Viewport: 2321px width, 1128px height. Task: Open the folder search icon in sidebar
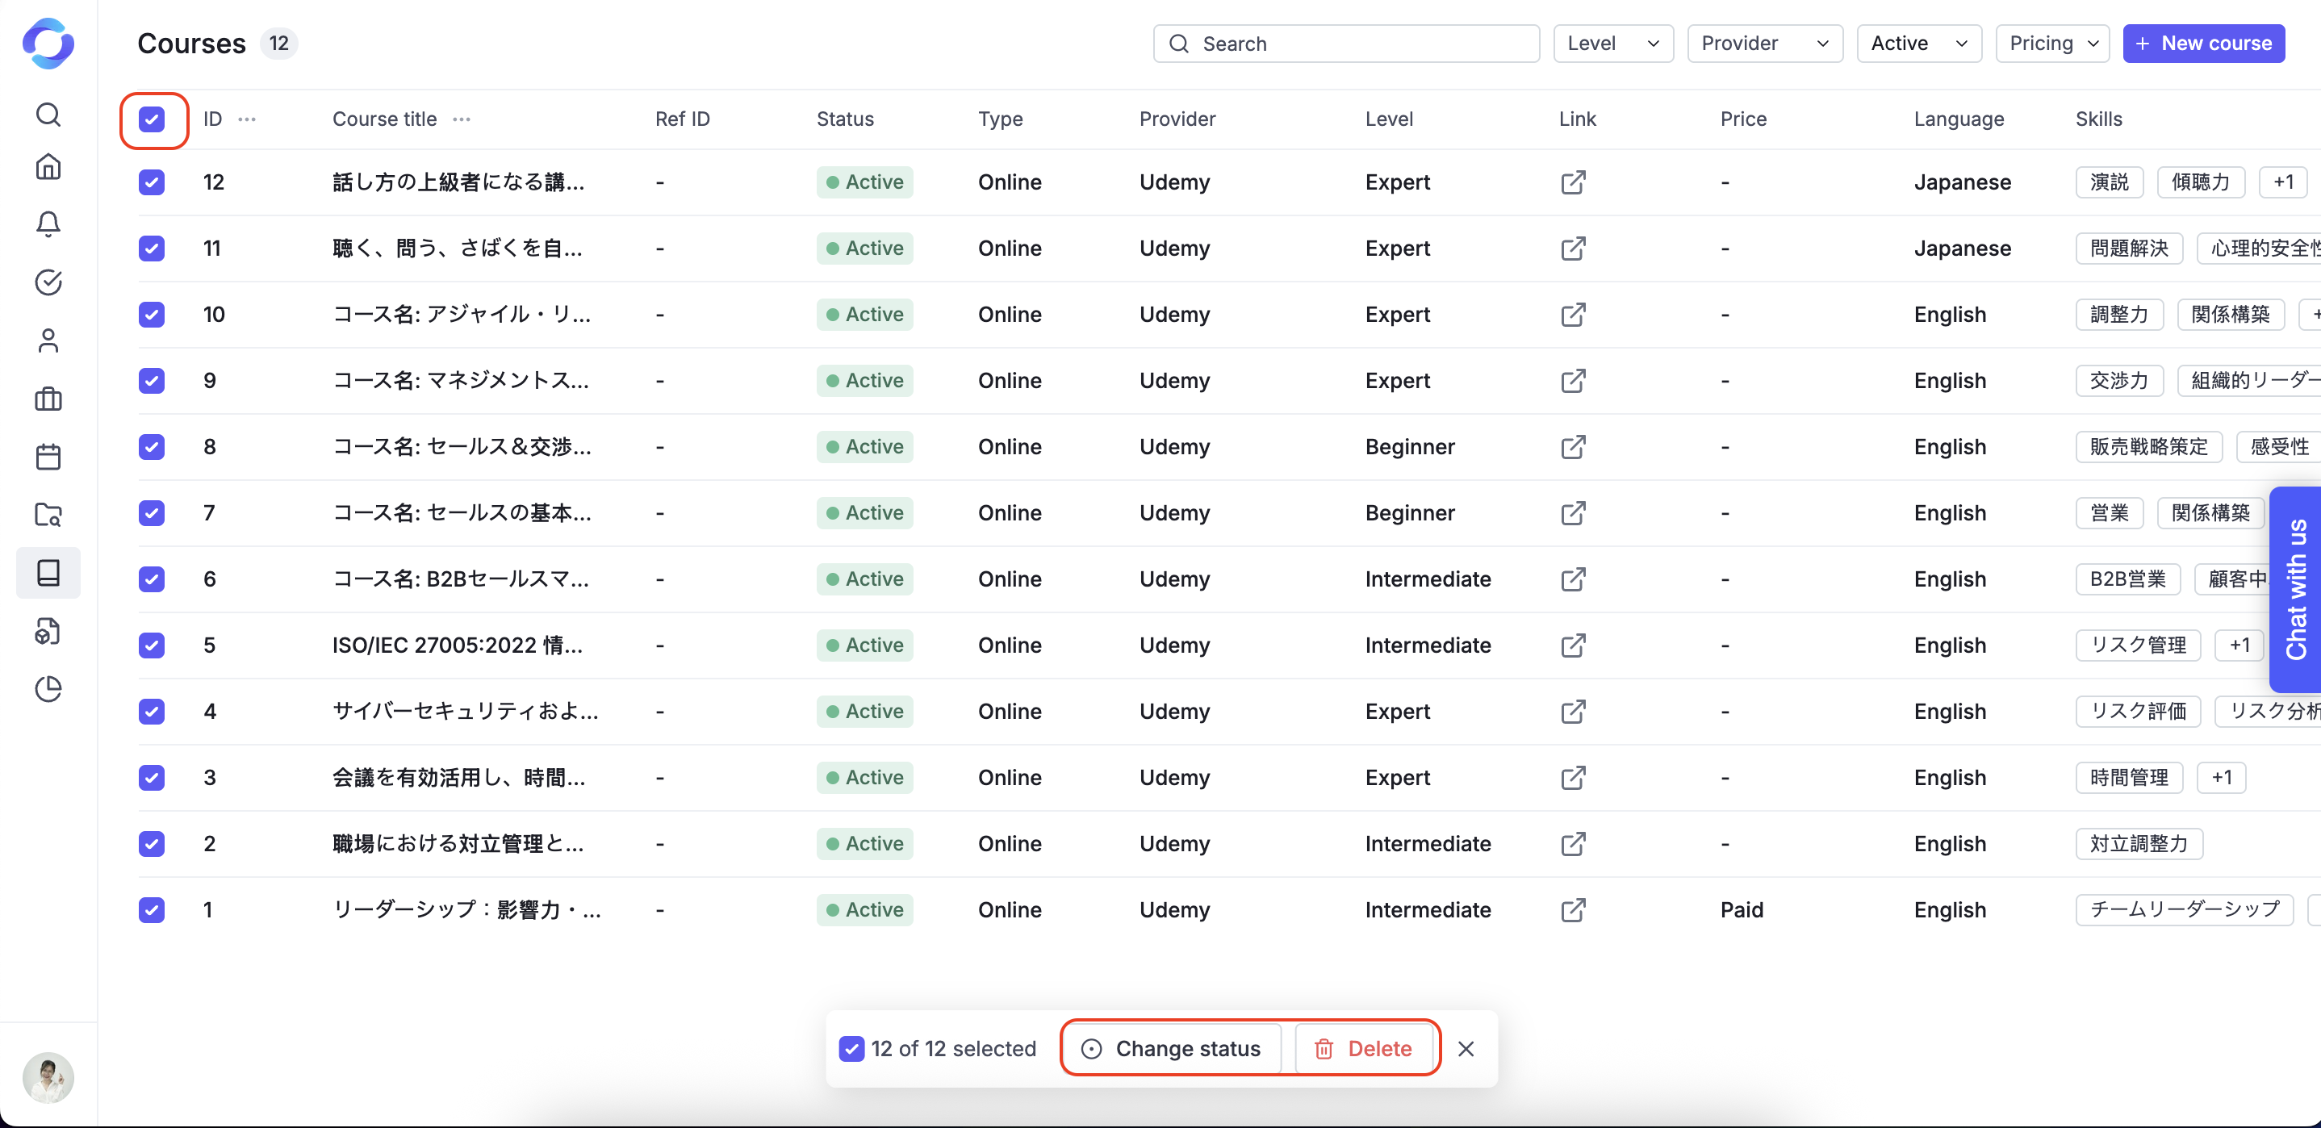(x=48, y=515)
